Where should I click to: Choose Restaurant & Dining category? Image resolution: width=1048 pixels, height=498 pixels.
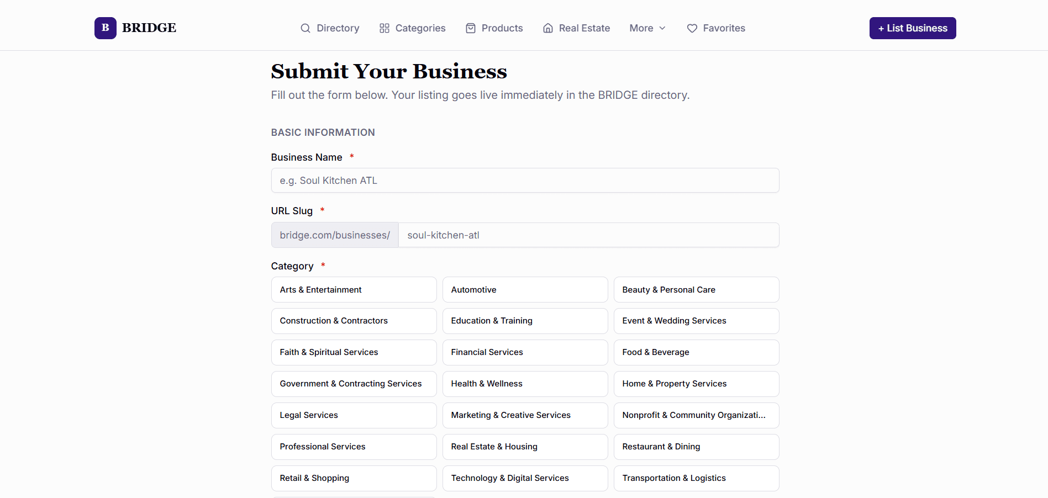coord(697,447)
